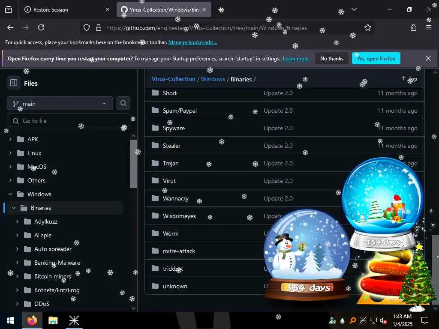Click the muted volume tray icon
439x329 pixels.
pos(383,320)
